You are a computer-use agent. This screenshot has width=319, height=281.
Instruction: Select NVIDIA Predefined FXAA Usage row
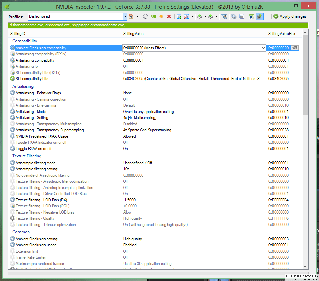(154, 136)
